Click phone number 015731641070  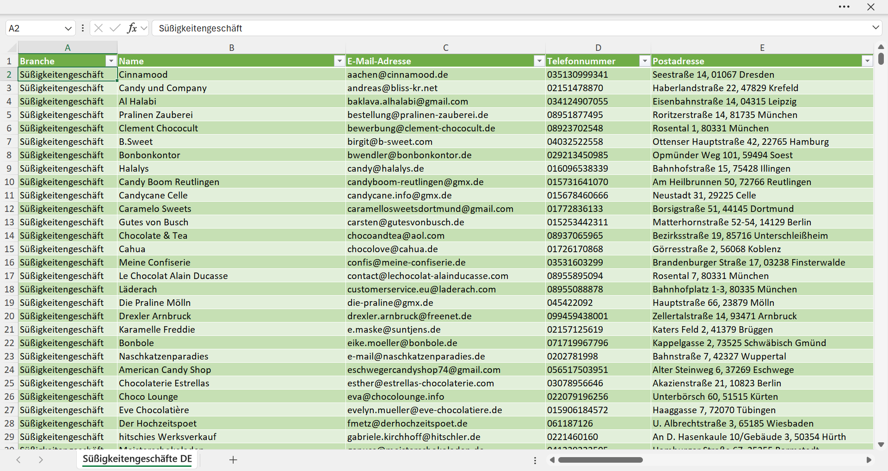click(598, 182)
